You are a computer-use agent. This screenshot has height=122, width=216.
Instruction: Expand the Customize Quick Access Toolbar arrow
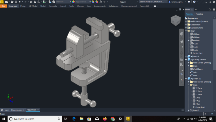(x=107, y=2)
